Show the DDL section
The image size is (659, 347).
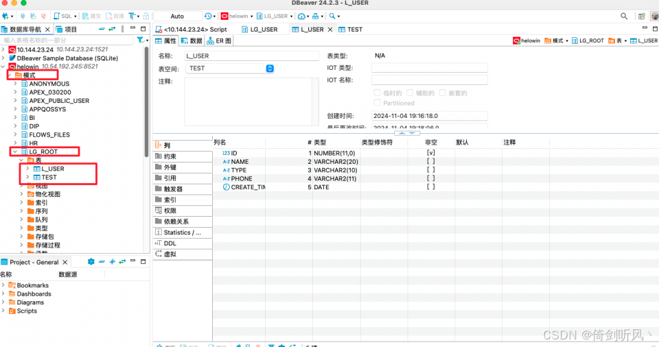183,243
